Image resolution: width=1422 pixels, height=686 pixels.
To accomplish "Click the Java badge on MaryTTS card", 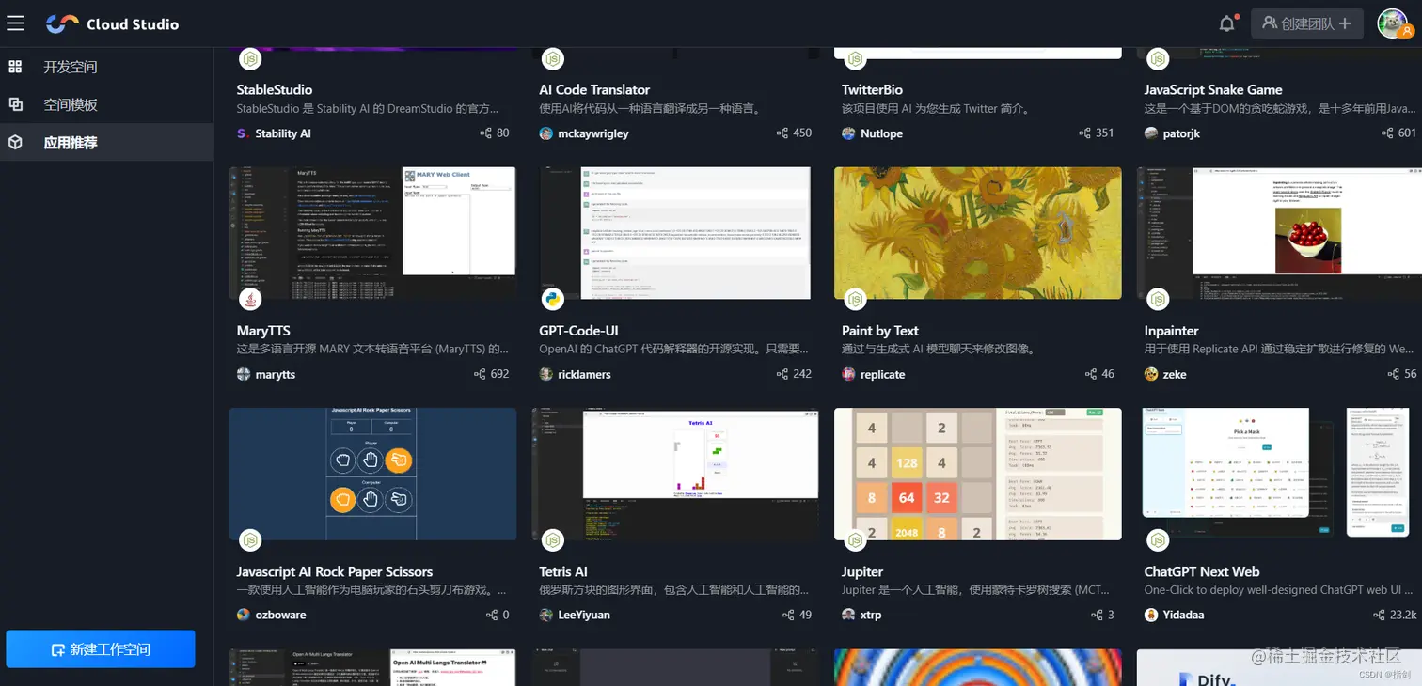I will [250, 300].
